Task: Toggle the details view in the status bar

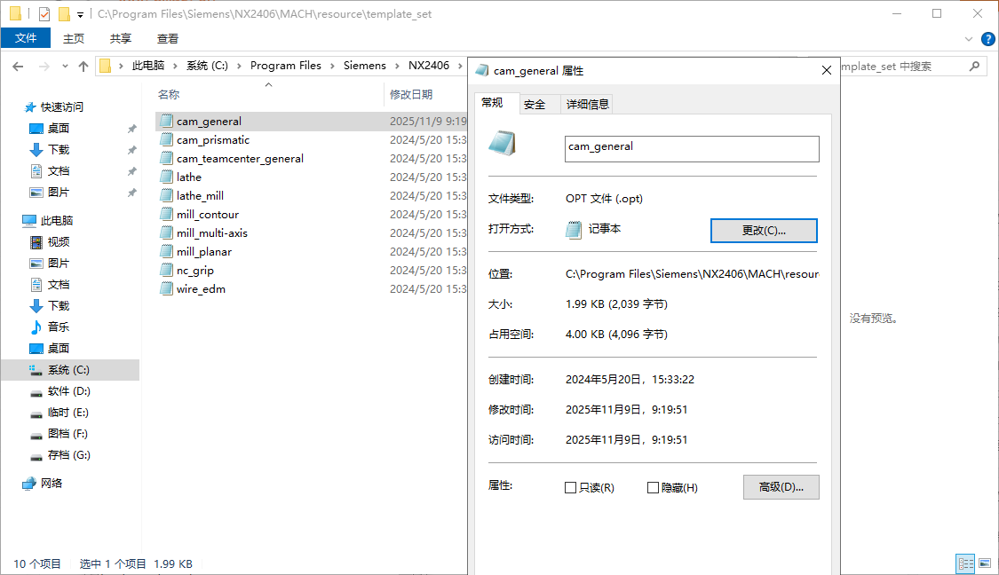Action: coord(965,563)
